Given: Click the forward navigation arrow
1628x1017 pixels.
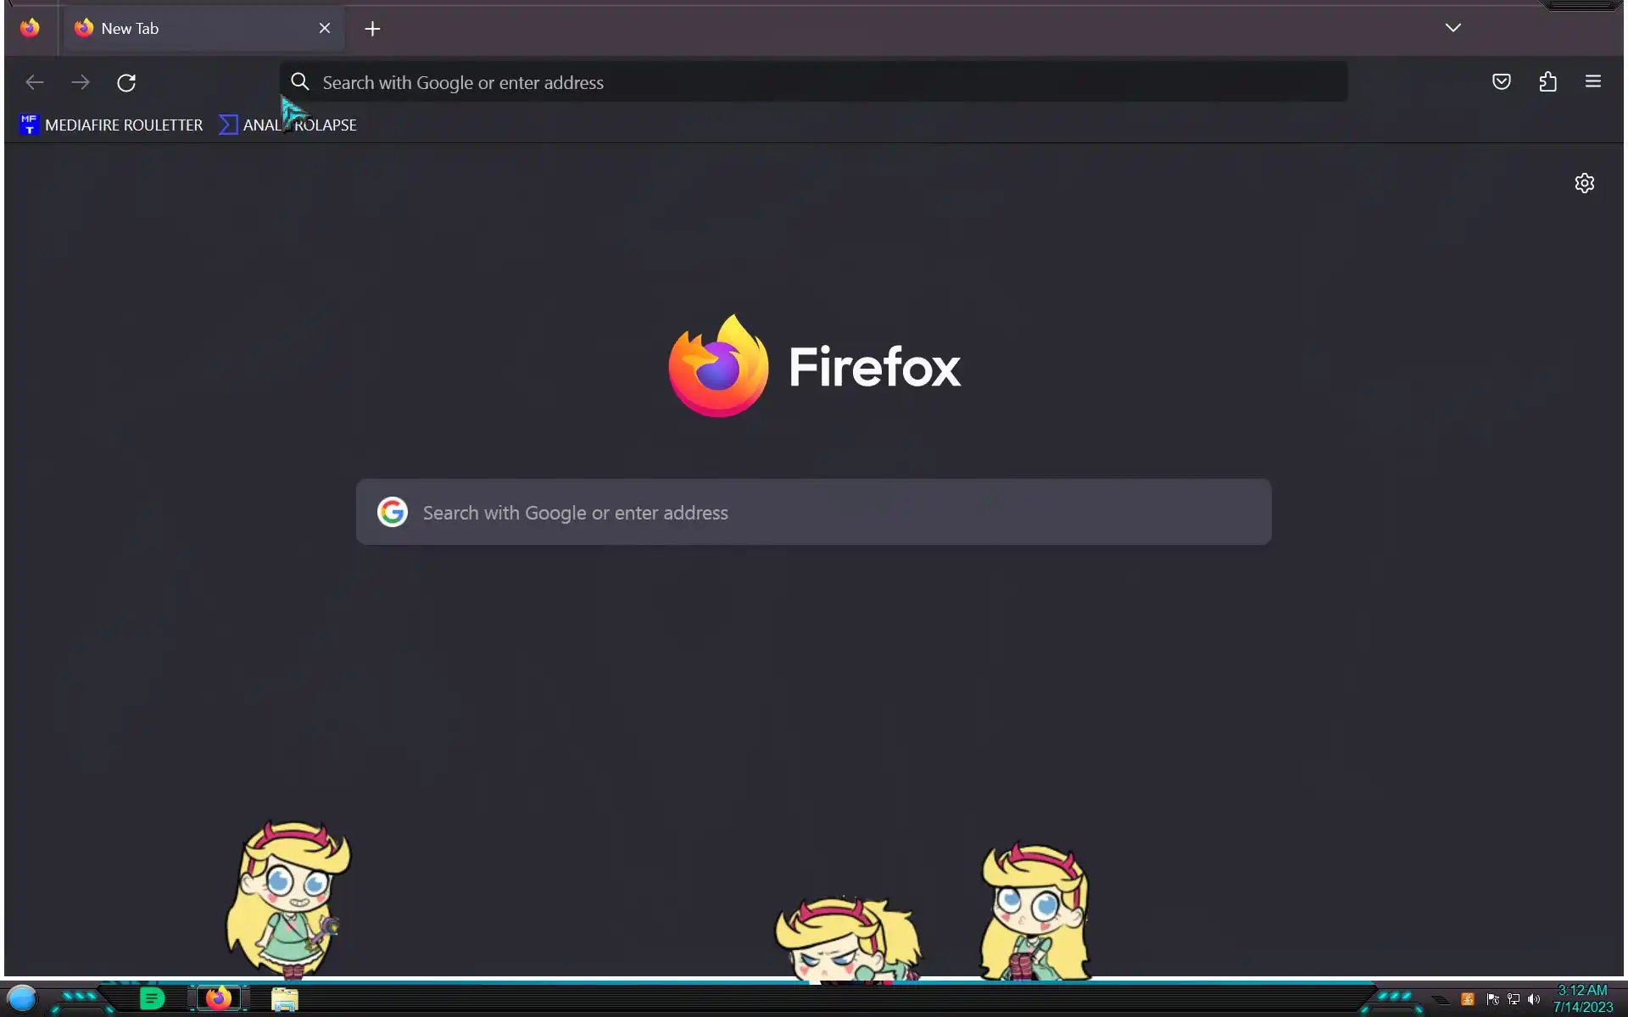Looking at the screenshot, I should (x=81, y=82).
